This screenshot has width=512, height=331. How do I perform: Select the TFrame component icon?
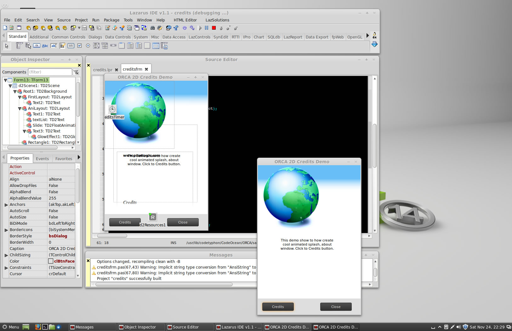(156, 46)
